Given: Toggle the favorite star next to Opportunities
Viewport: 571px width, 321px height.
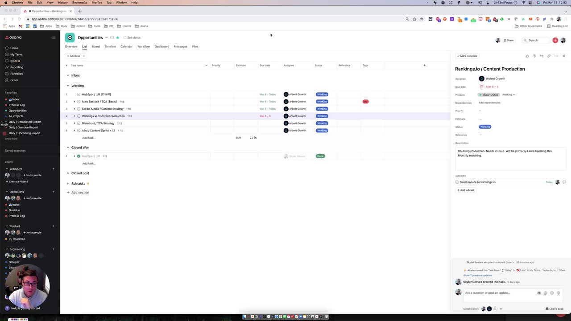Looking at the screenshot, I should click(118, 37).
